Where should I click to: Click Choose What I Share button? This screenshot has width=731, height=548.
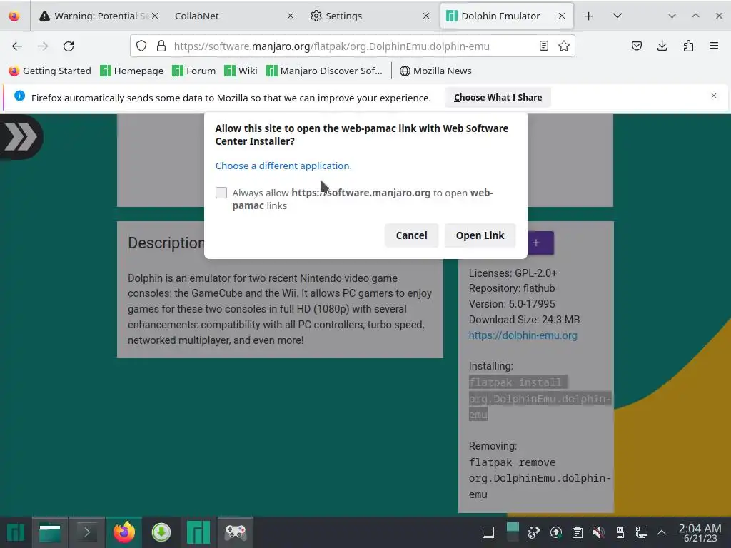(x=498, y=97)
